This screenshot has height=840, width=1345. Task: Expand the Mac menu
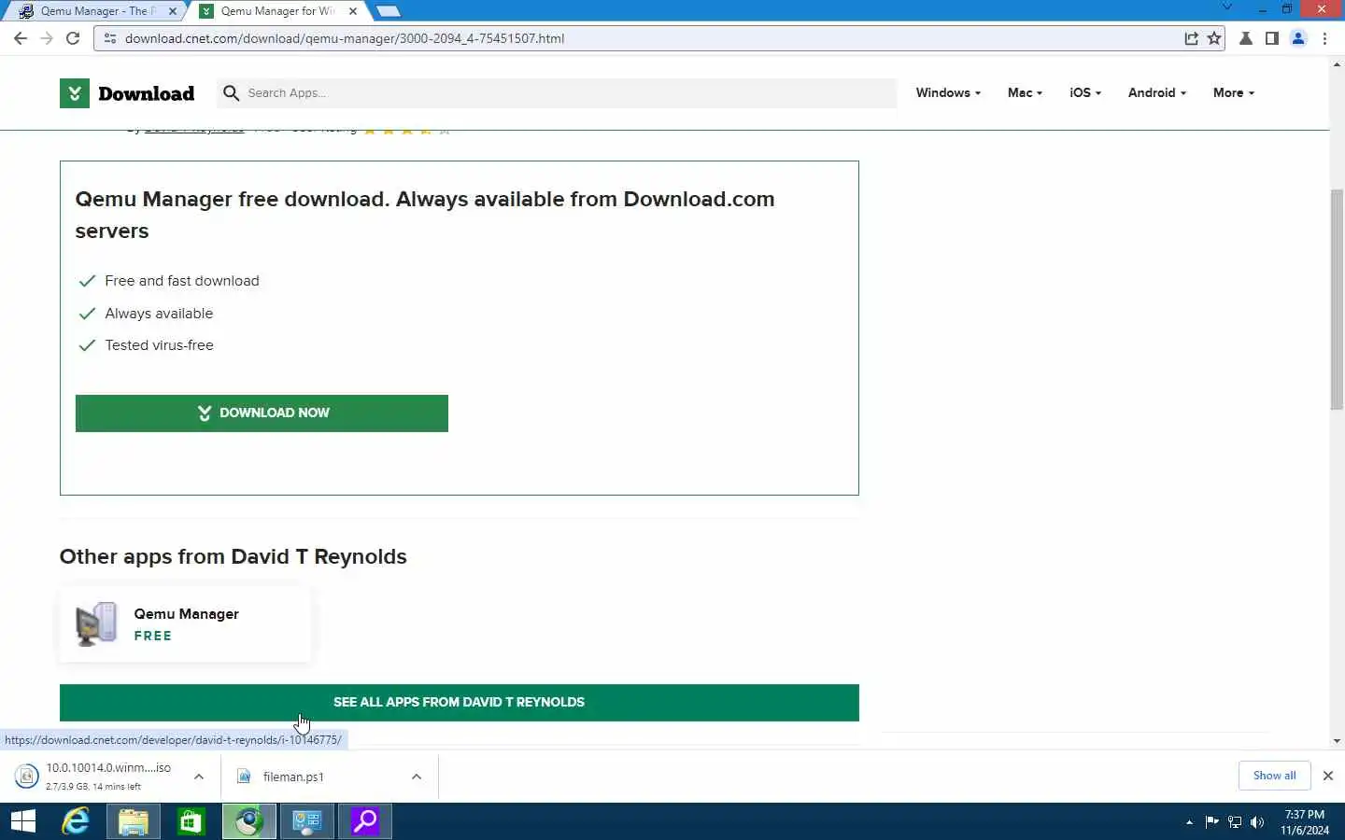click(x=1025, y=92)
